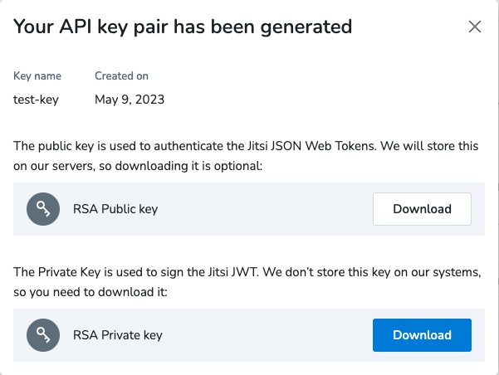Click the RSA Private key icon
This screenshot has height=375, width=499.
coord(41,335)
